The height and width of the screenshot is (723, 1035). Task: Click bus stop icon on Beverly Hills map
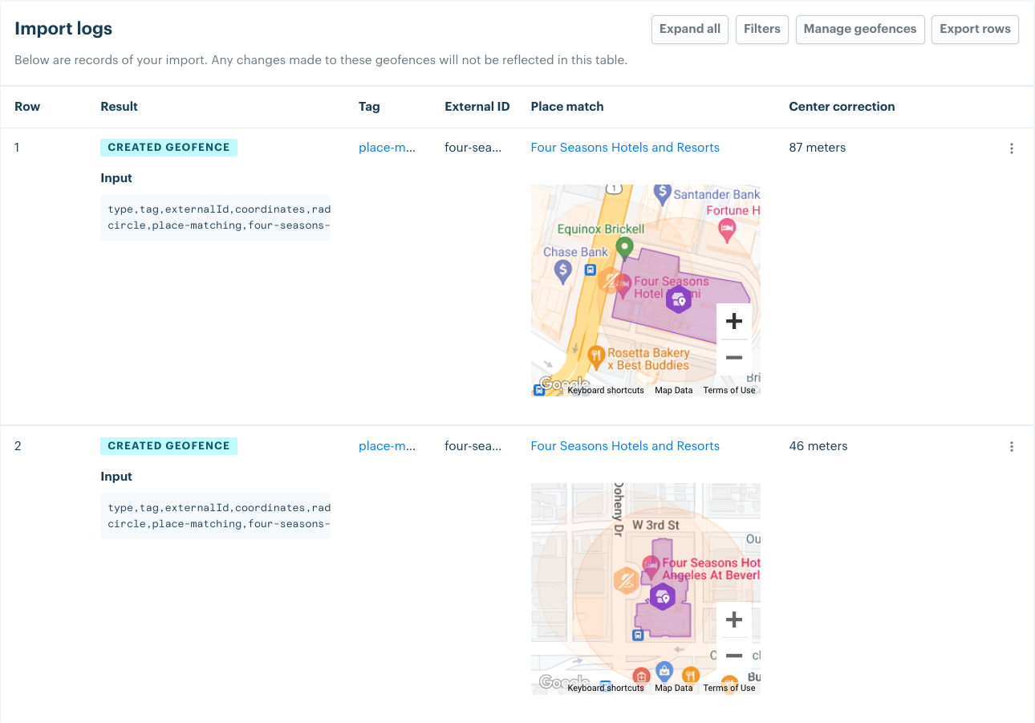[x=638, y=636]
